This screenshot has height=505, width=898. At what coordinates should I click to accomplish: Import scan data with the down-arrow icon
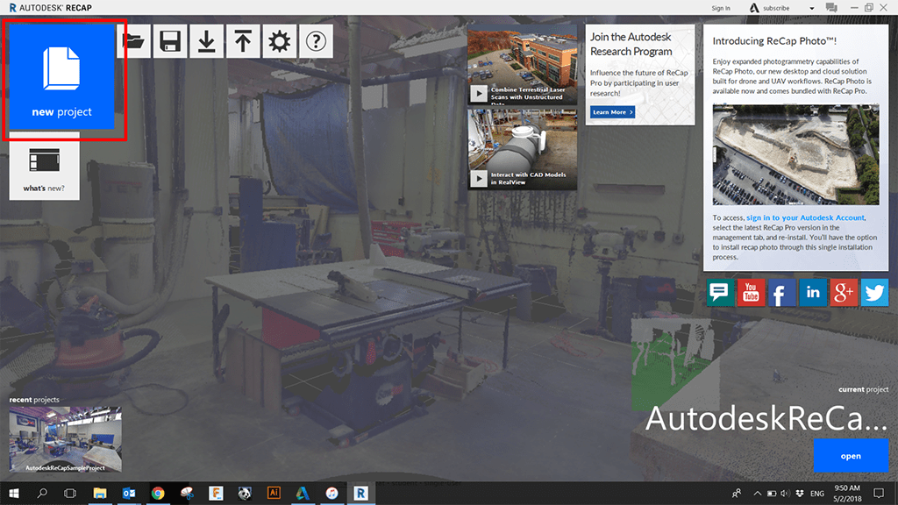[206, 41]
